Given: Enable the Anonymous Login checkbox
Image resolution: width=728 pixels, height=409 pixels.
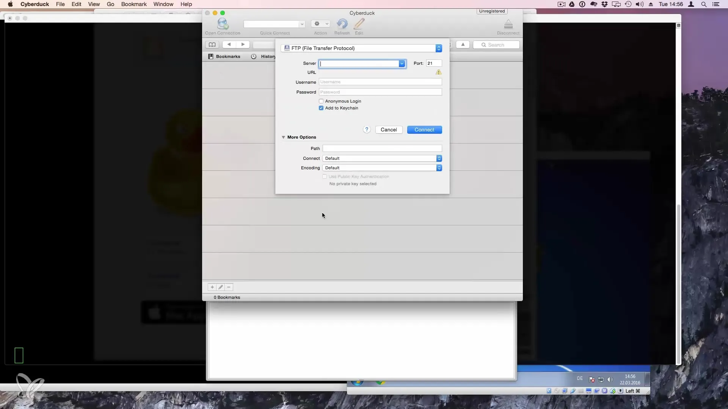Looking at the screenshot, I should 321,101.
